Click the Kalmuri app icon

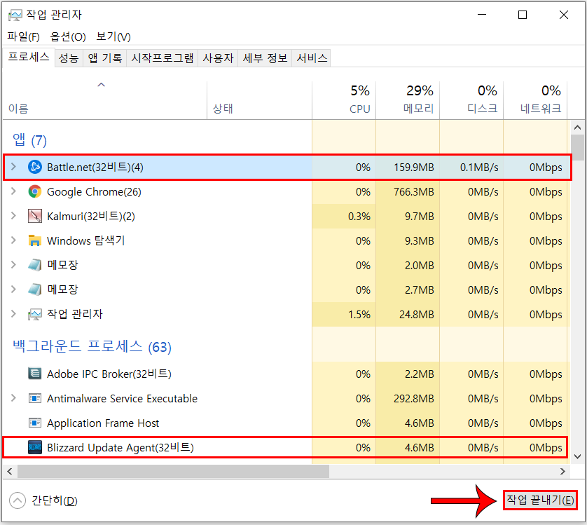click(35, 216)
